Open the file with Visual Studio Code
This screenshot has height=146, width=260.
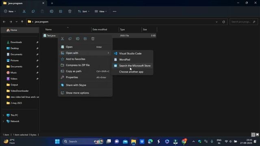(133, 54)
